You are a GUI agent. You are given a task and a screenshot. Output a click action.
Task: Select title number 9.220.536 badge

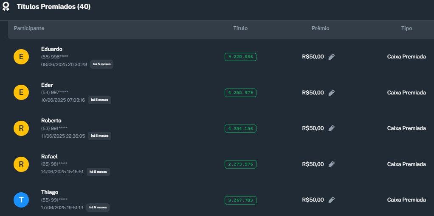tap(240, 57)
